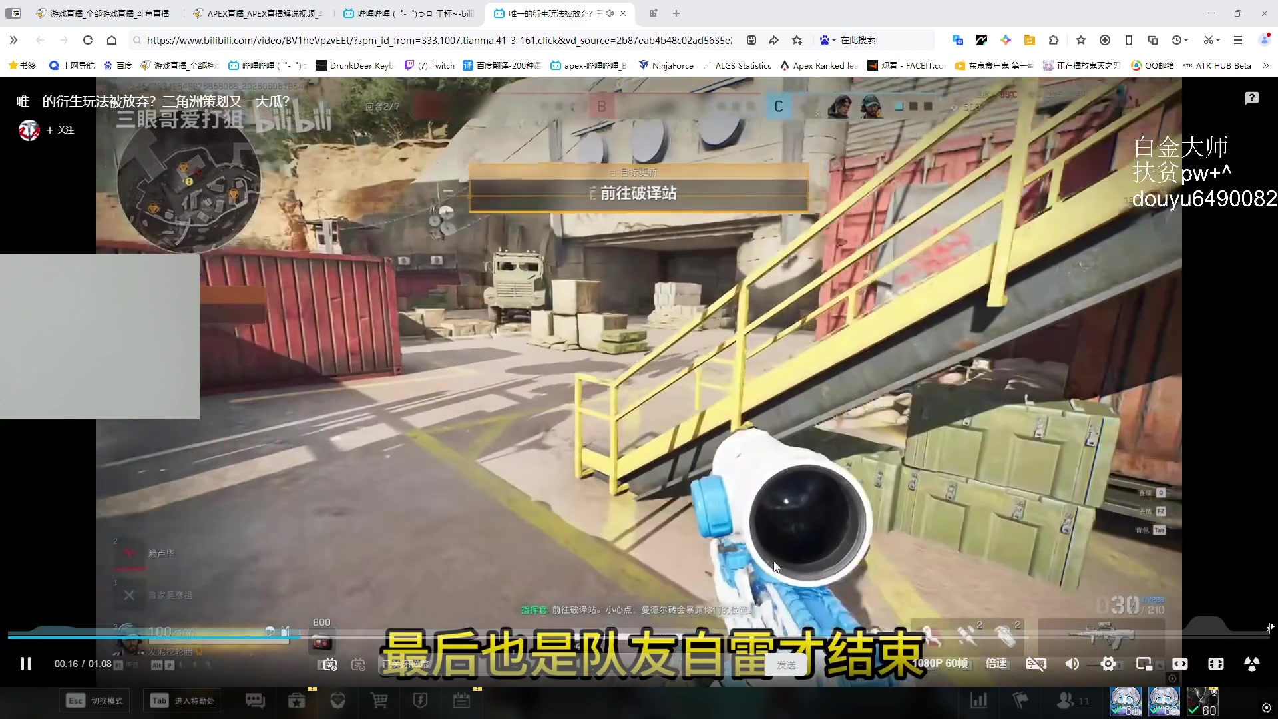Open the NinjaForce bookmark
The height and width of the screenshot is (719, 1278).
click(666, 65)
